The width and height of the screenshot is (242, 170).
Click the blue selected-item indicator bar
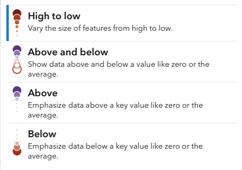[7, 23]
